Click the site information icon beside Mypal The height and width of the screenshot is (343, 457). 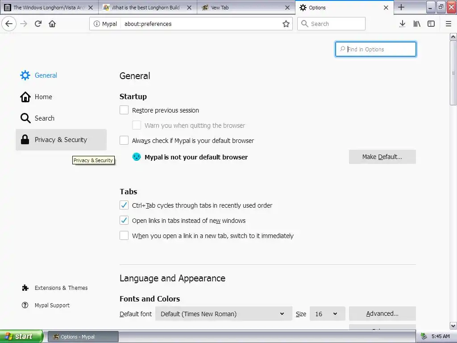pos(96,24)
